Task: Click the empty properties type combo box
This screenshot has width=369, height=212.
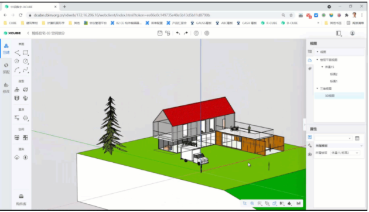Action: pos(333,138)
